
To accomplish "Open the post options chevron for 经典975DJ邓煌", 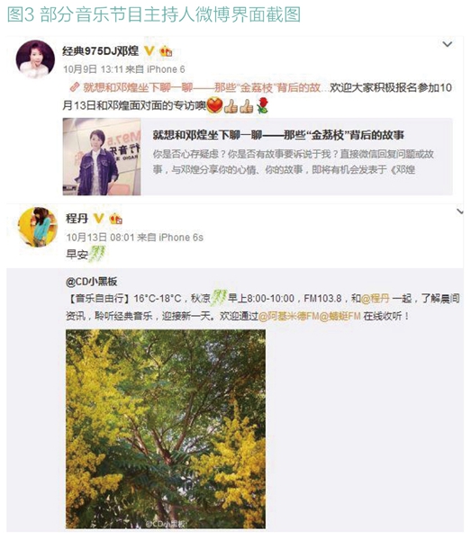I will 447,44.
